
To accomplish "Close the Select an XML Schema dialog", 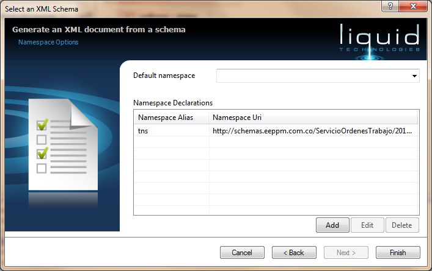I will pos(413,6).
